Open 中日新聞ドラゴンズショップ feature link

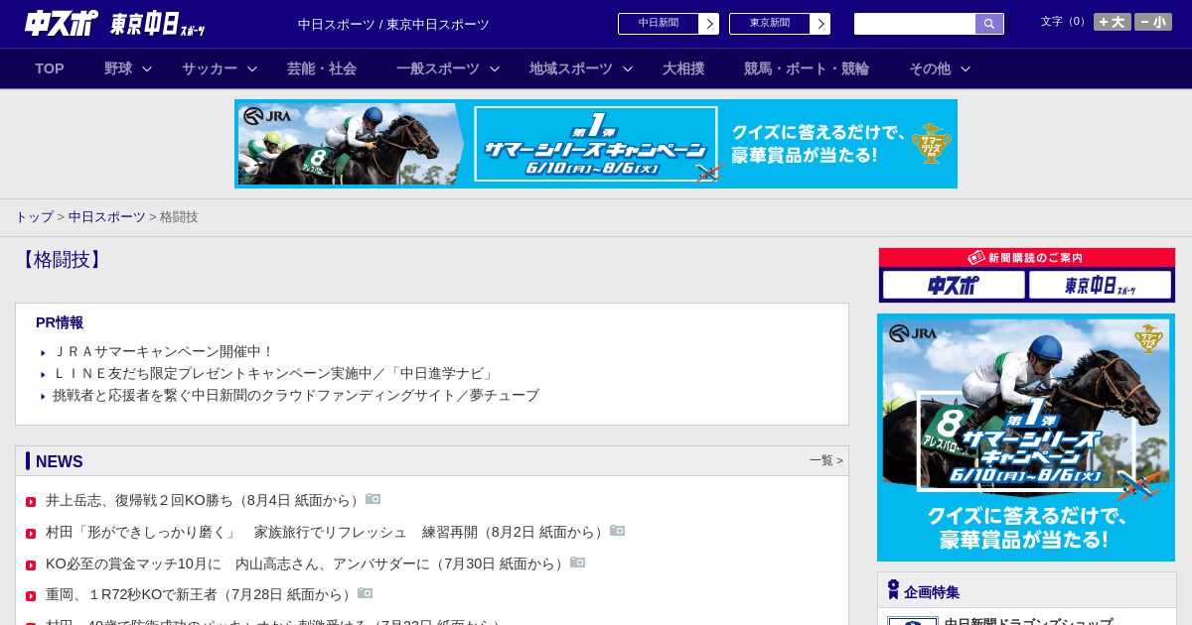tap(1028, 623)
